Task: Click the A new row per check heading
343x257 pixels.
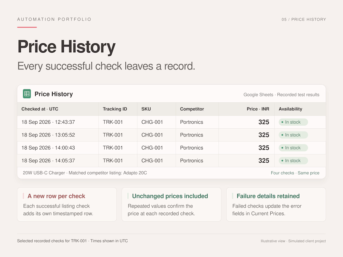Action: click(x=56, y=196)
